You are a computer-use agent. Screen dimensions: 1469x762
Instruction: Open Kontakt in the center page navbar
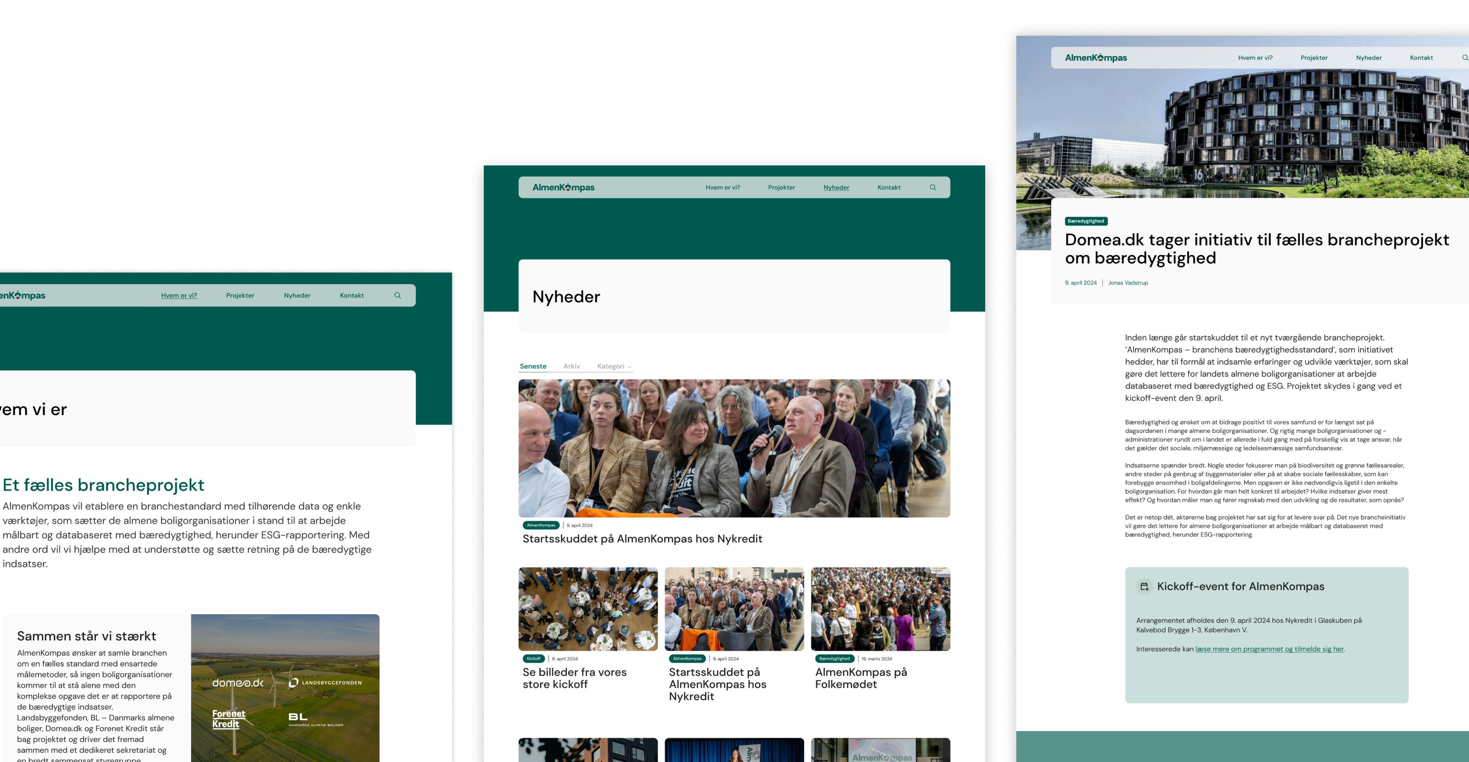tap(888, 187)
